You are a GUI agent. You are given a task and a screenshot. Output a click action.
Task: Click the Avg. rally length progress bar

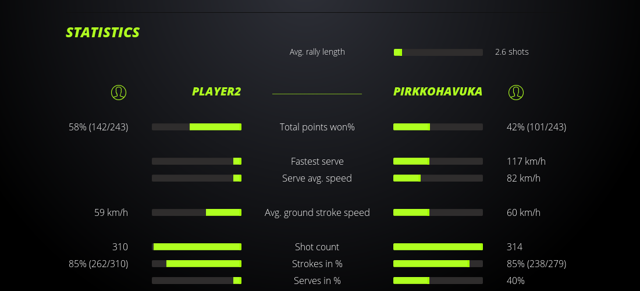pyautogui.click(x=438, y=52)
